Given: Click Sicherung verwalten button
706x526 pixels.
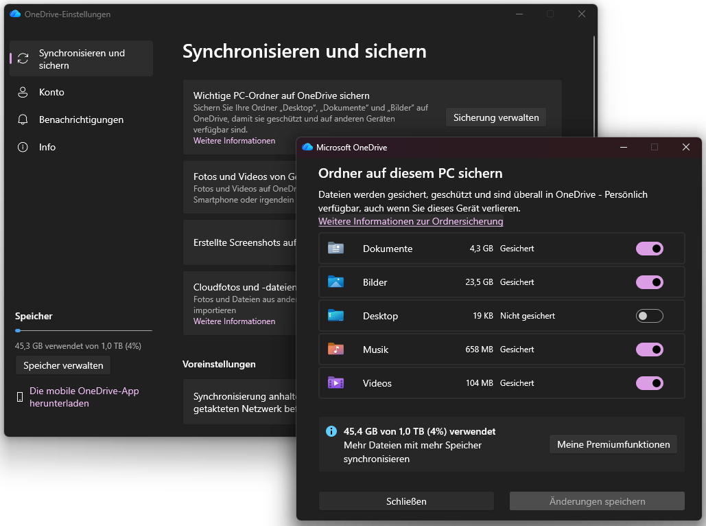Looking at the screenshot, I should (x=496, y=117).
